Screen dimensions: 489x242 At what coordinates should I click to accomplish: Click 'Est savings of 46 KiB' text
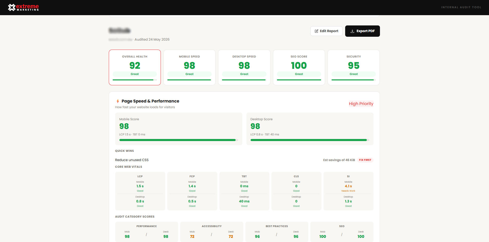coord(339,160)
